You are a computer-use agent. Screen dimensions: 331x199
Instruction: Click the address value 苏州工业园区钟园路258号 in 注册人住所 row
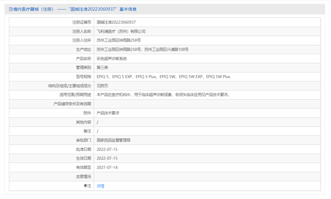[x=119, y=41]
